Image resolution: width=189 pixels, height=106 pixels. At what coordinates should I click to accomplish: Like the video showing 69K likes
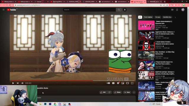click(x=103, y=92)
